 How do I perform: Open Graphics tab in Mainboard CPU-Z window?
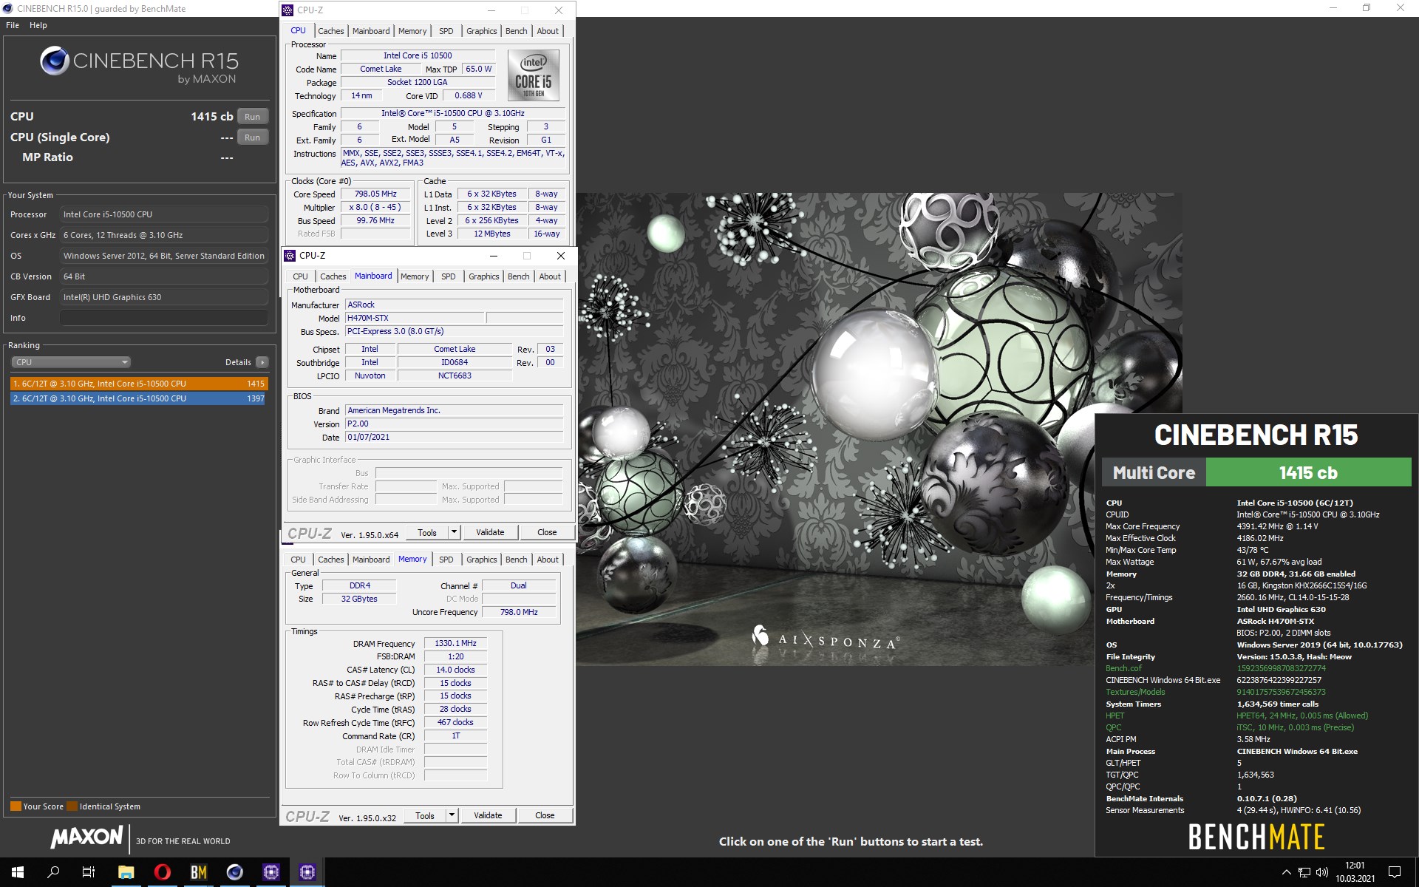click(483, 276)
